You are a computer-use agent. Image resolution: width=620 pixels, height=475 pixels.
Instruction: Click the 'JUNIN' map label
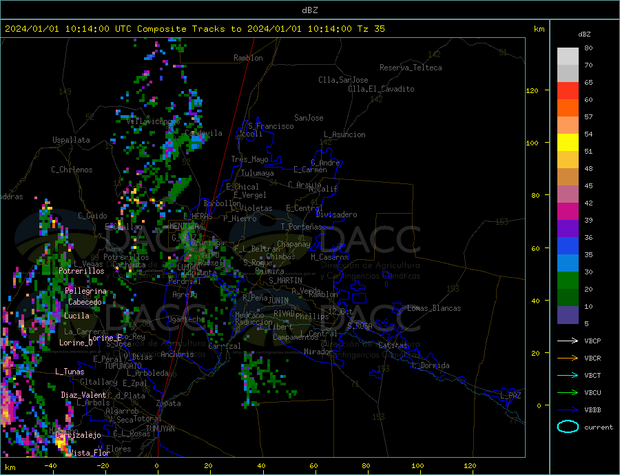pyautogui.click(x=278, y=301)
